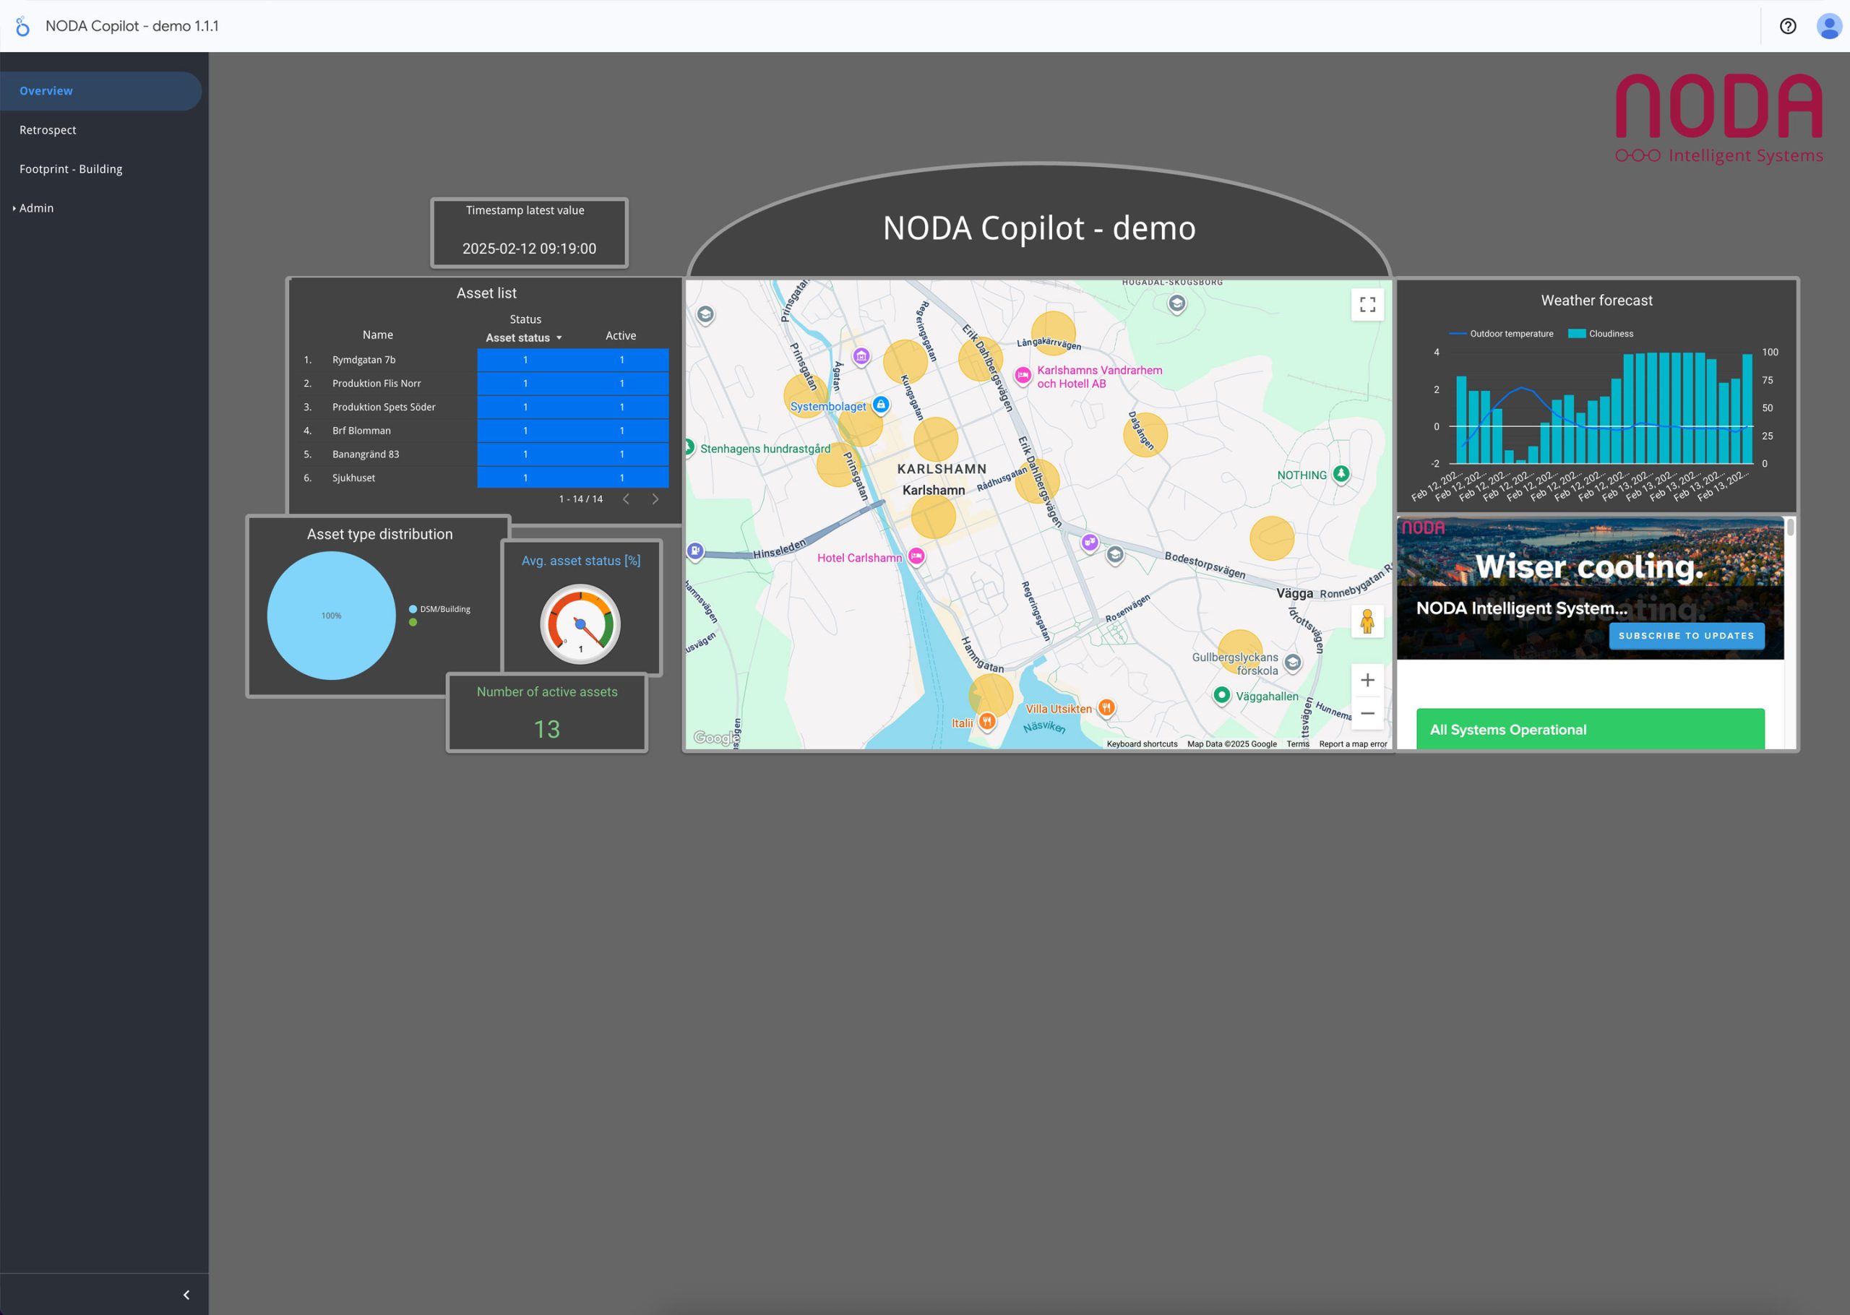The height and width of the screenshot is (1315, 1850).
Task: Go to next page of asset list
Action: coord(655,499)
